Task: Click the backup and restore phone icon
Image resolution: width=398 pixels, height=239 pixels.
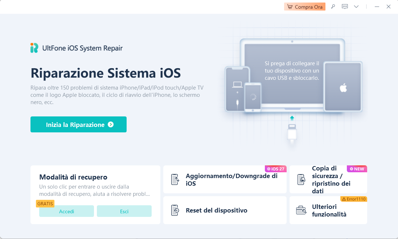Action: 301,180
